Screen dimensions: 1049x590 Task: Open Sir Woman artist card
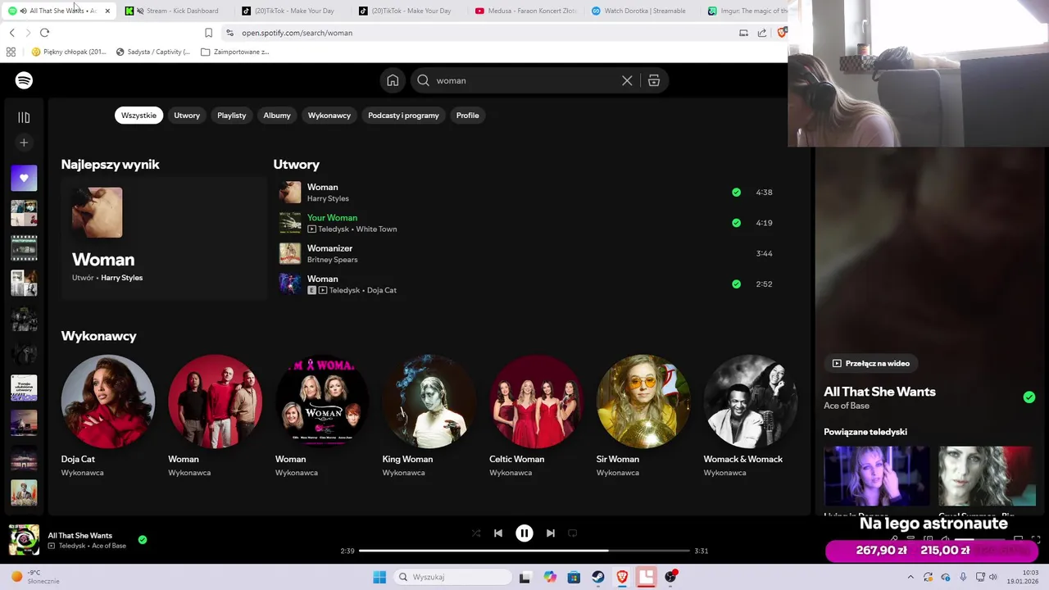pyautogui.click(x=643, y=416)
